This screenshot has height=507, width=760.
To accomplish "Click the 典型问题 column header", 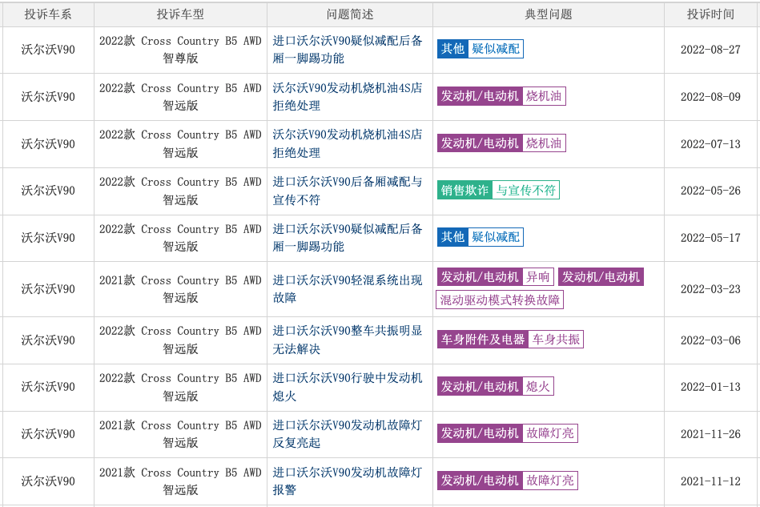I will pyautogui.click(x=549, y=14).
